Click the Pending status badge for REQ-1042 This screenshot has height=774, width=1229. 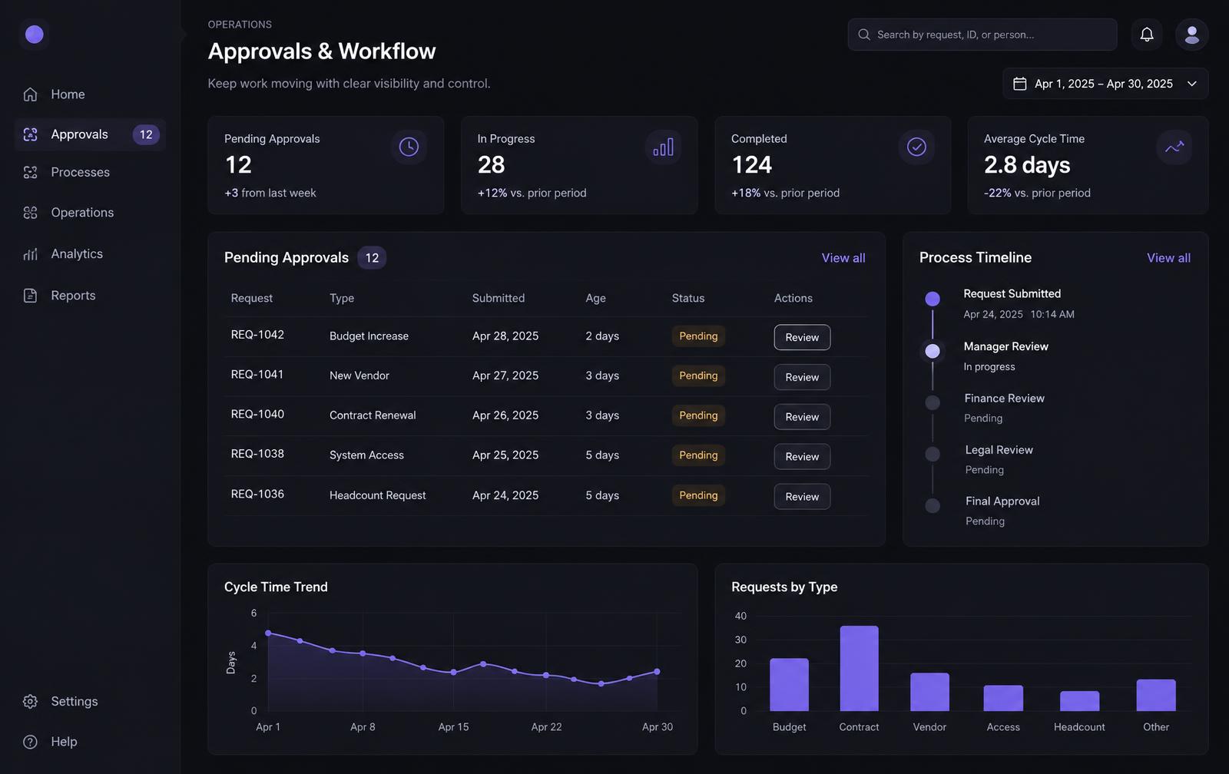pos(698,336)
